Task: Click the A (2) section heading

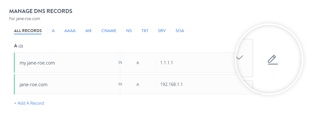Action: click(x=19, y=46)
